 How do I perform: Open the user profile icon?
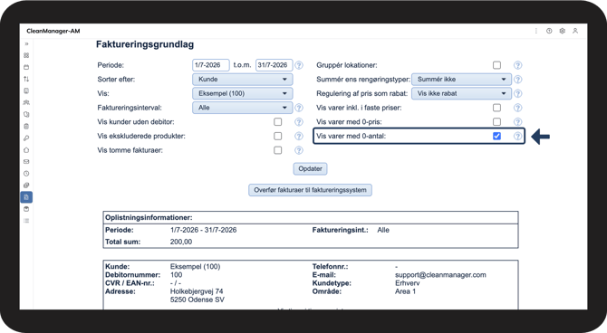point(575,31)
